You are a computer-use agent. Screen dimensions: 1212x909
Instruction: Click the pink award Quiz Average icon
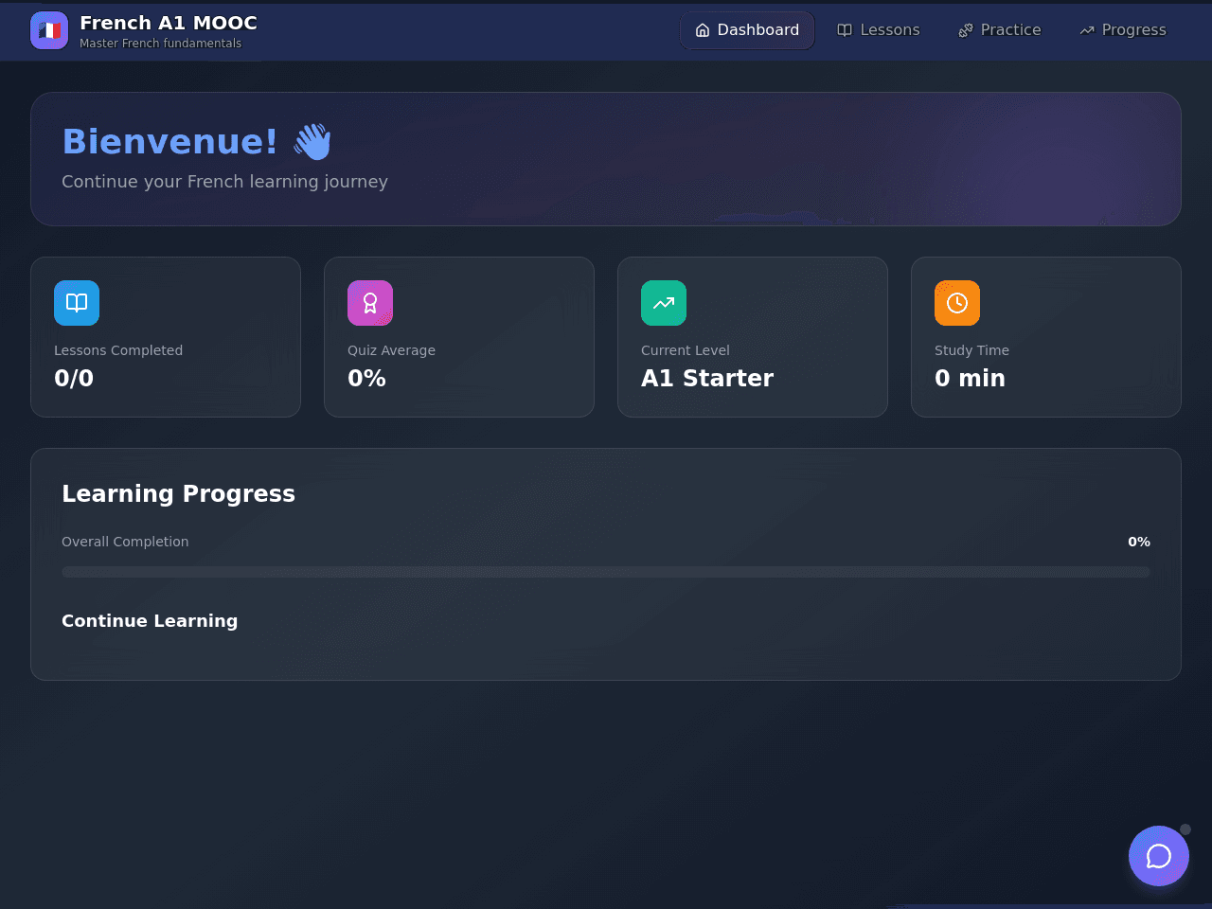[x=370, y=303]
